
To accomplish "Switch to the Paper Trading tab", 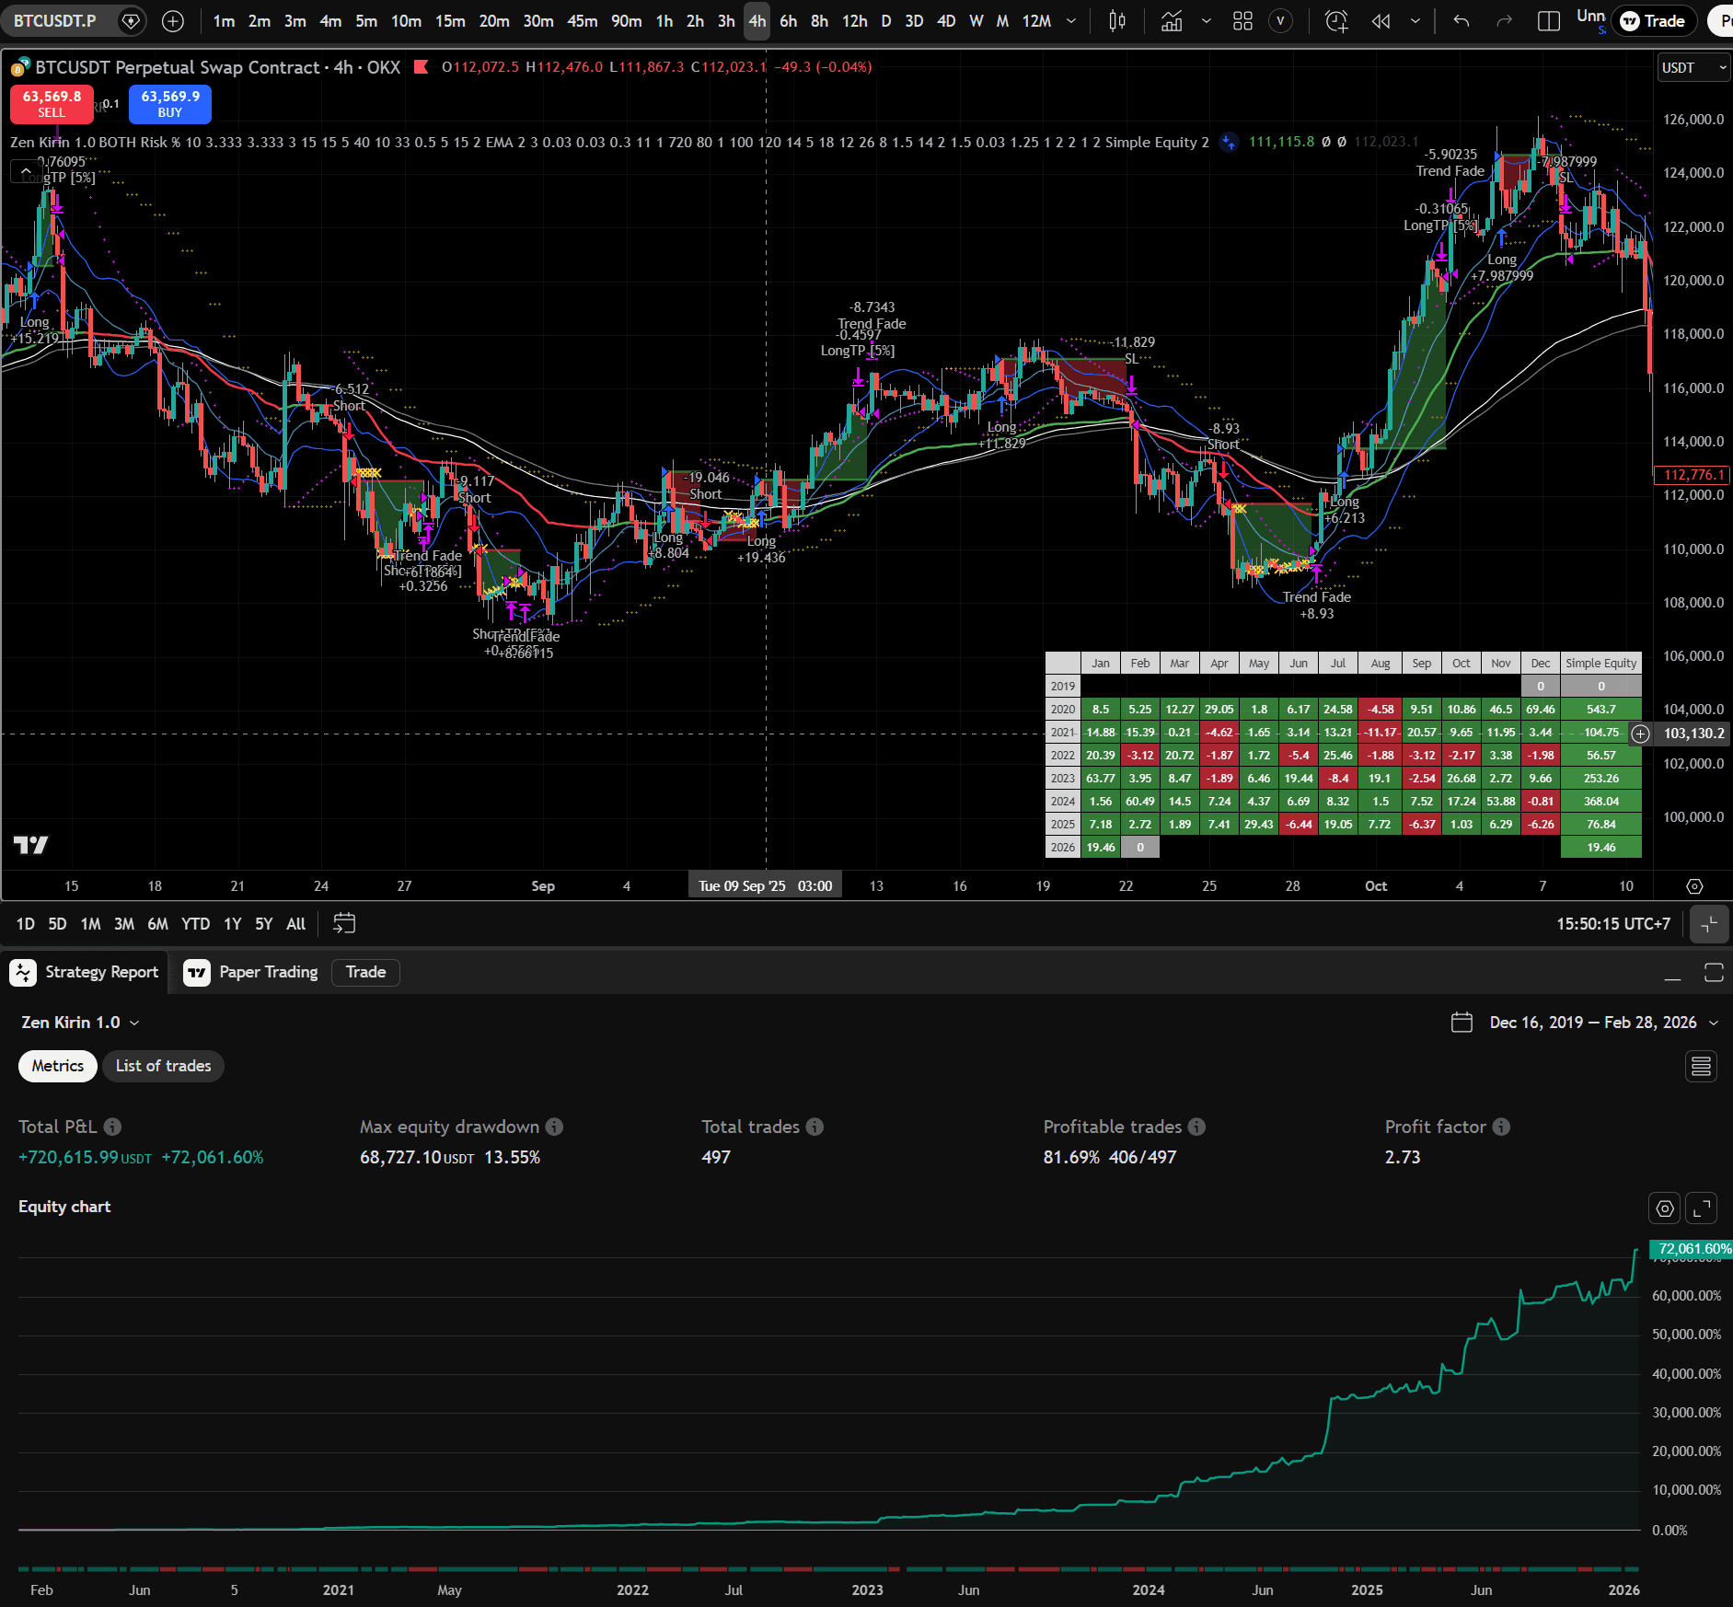I will pos(251,972).
